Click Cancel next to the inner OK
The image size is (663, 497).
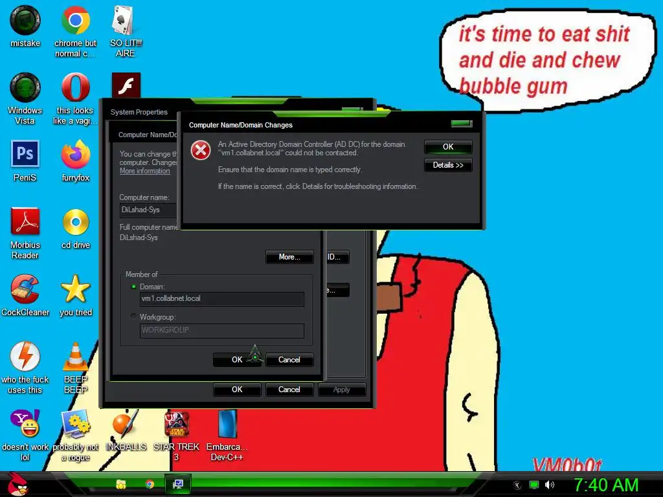coord(289,360)
